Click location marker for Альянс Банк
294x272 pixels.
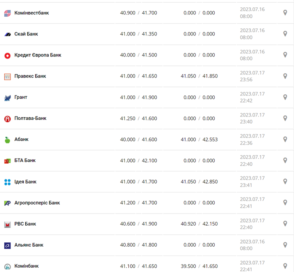[x=285, y=245]
